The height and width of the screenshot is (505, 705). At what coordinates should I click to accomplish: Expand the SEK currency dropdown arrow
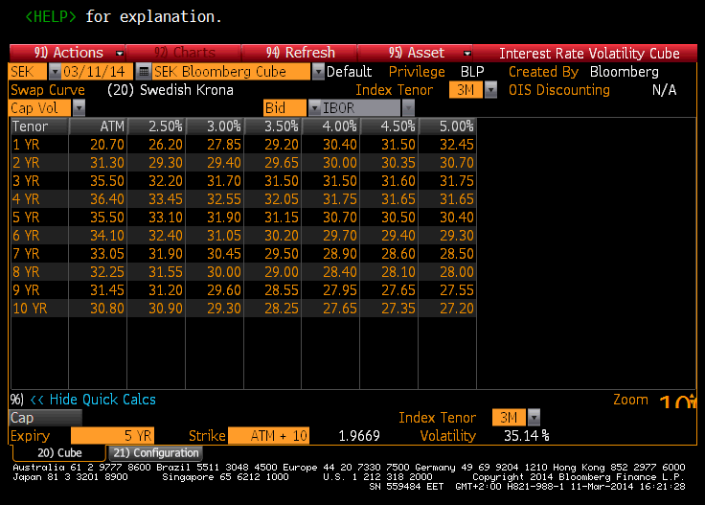click(55, 72)
